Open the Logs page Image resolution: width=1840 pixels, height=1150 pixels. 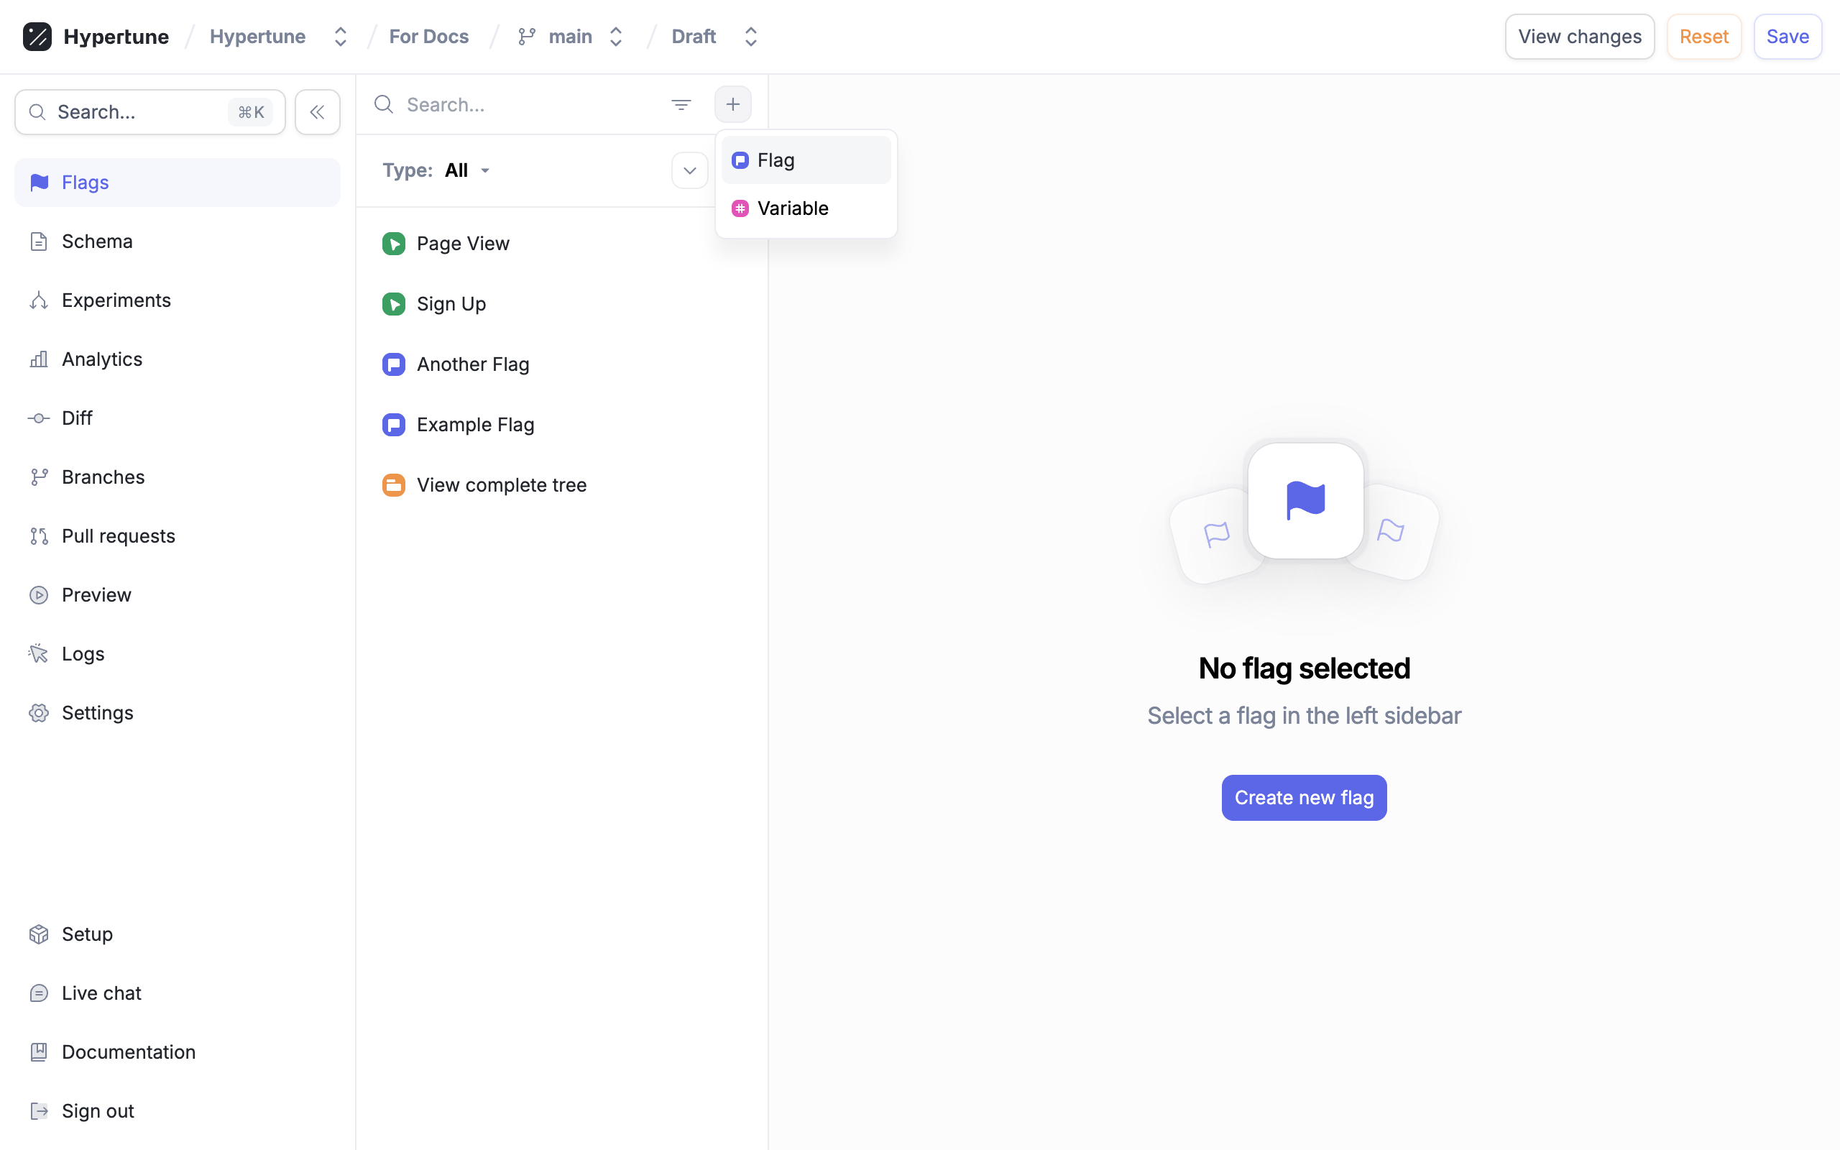tap(83, 654)
